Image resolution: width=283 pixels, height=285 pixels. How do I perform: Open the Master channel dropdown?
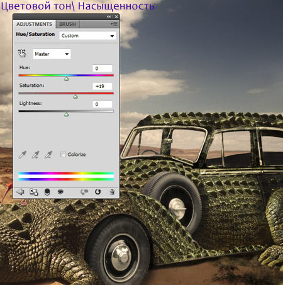[x=52, y=54]
